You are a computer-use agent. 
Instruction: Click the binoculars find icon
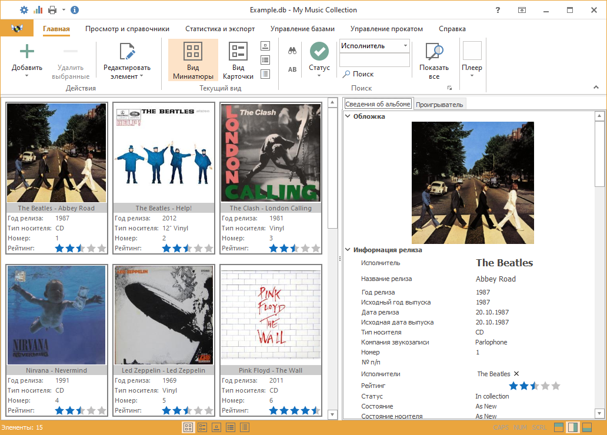(x=292, y=51)
